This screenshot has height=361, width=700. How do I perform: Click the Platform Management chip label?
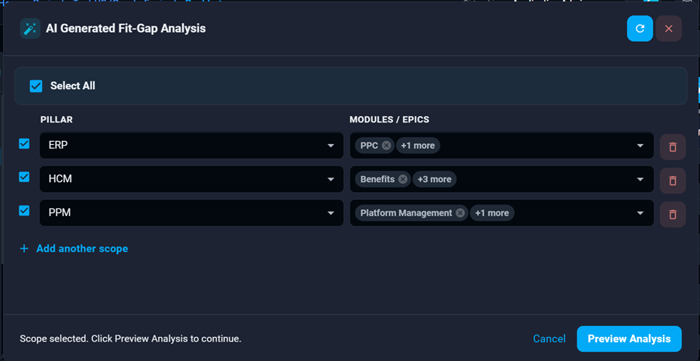[x=406, y=213]
